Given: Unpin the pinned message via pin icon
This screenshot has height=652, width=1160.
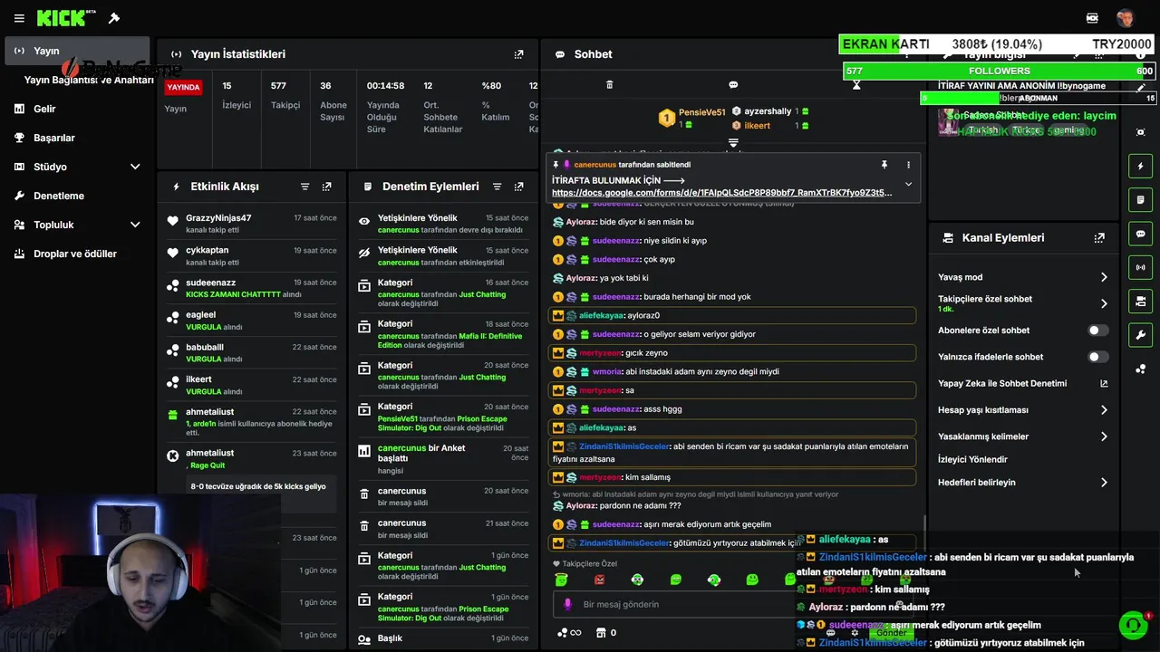Looking at the screenshot, I should (x=884, y=165).
